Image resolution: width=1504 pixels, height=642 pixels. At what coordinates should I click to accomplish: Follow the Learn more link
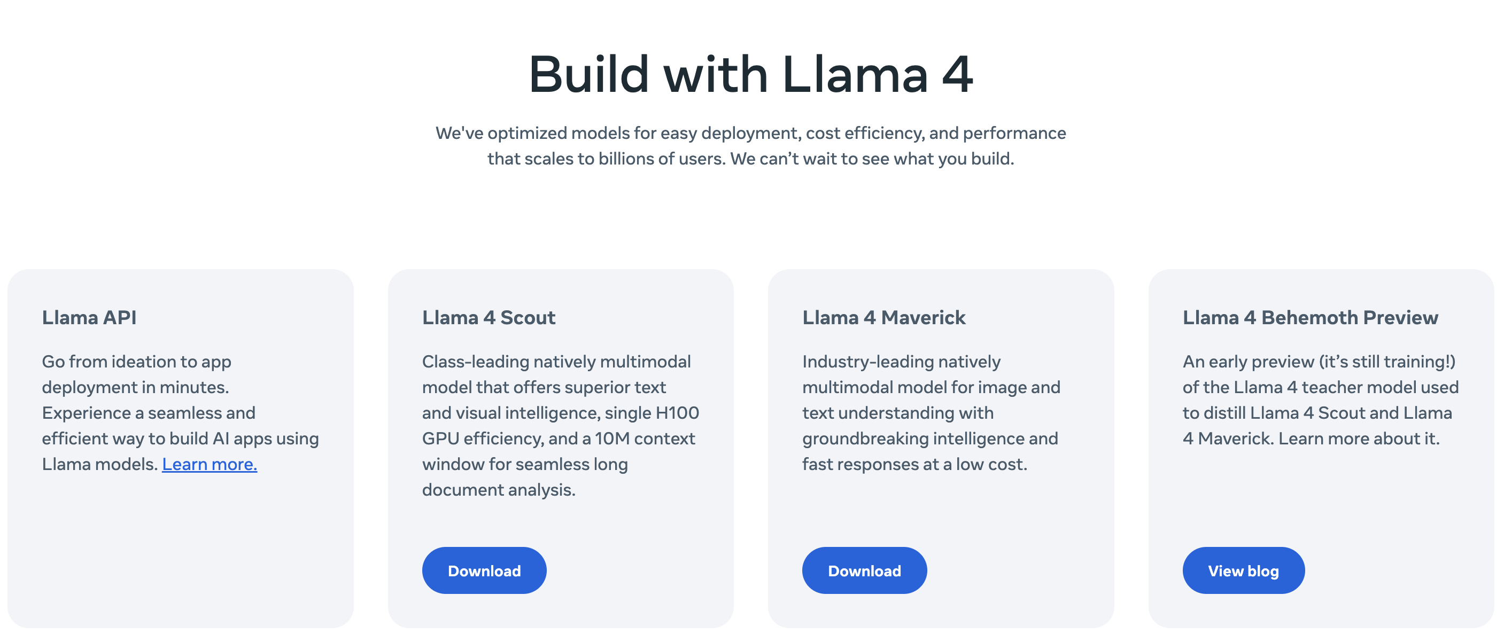[210, 464]
